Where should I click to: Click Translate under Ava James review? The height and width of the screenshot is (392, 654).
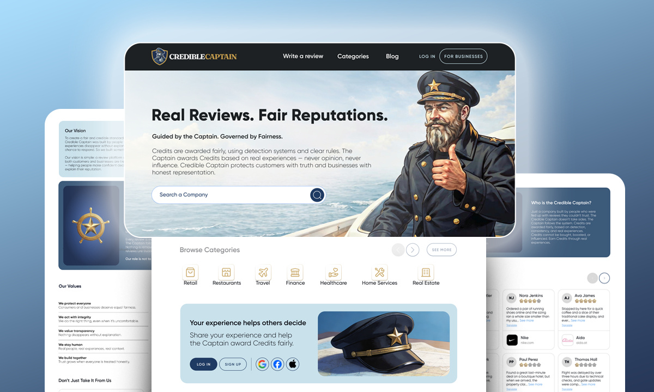coord(567,326)
